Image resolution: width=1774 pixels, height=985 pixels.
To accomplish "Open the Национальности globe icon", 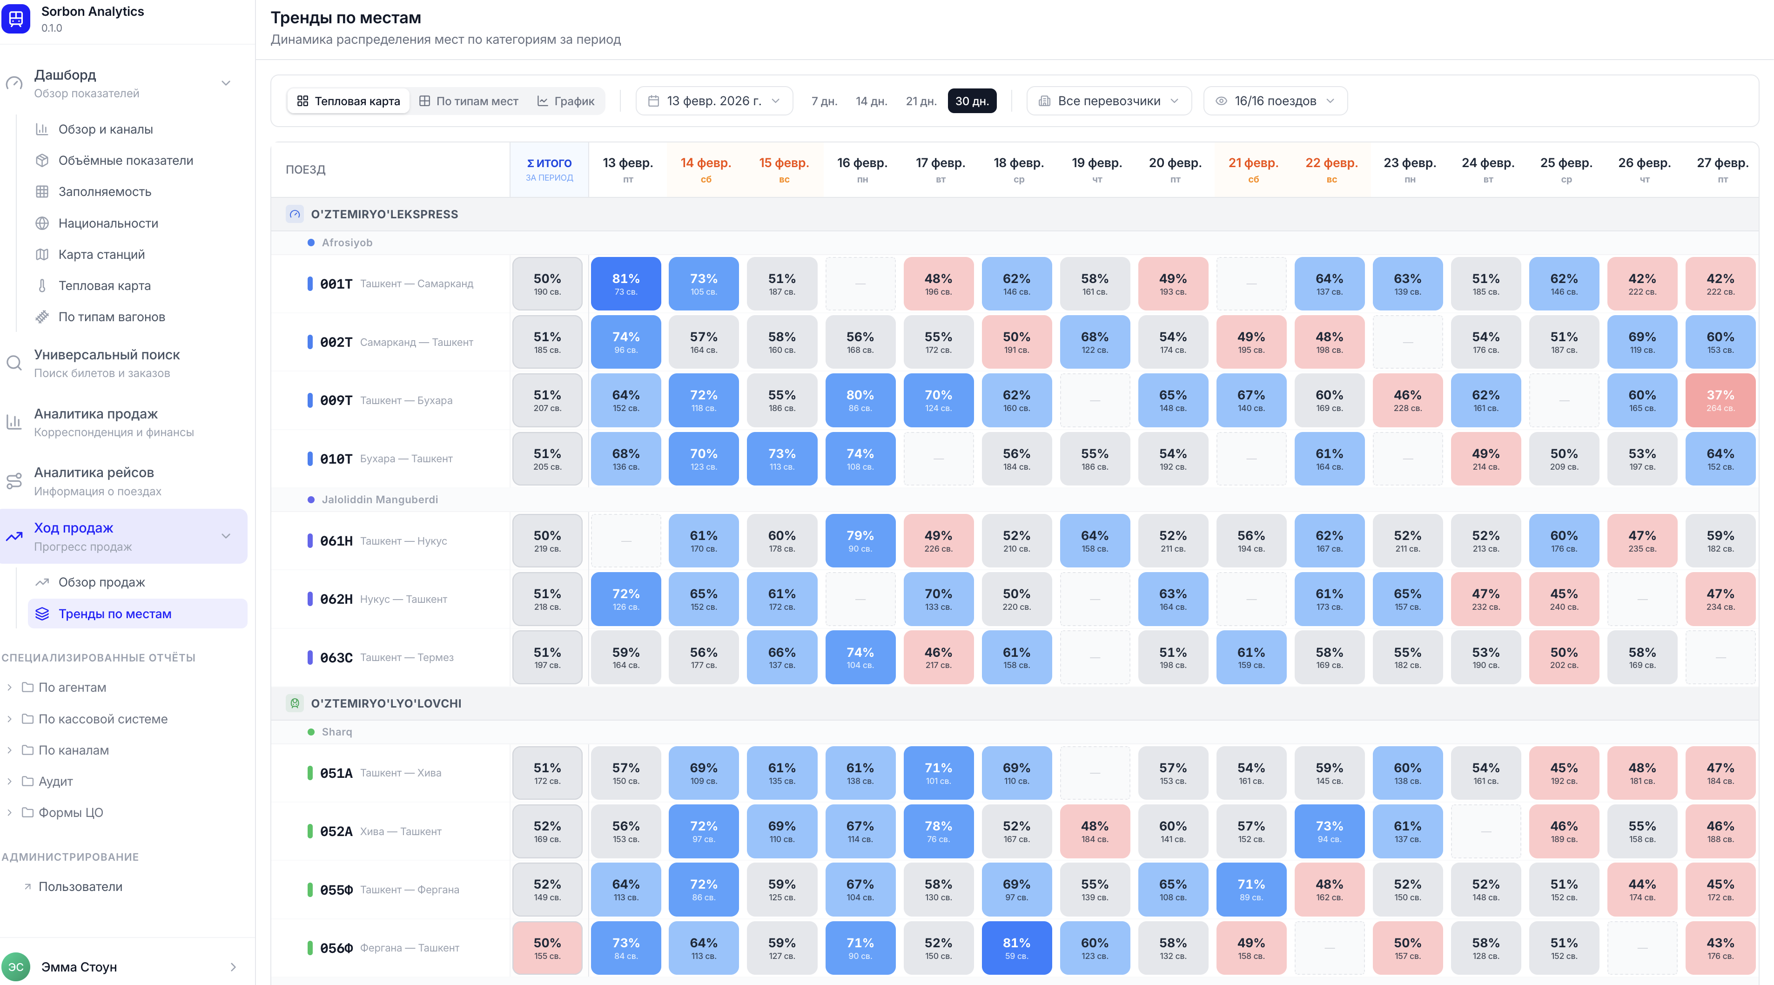I will coord(42,223).
